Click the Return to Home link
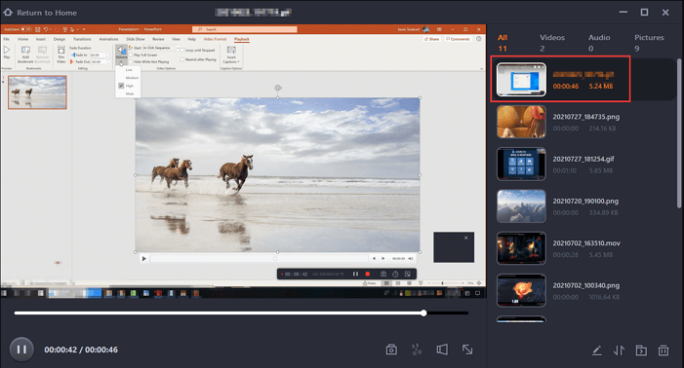 47,13
